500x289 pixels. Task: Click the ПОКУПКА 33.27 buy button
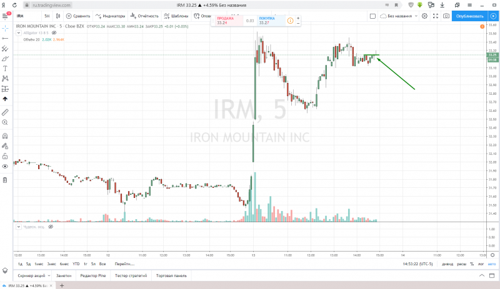tap(271, 21)
